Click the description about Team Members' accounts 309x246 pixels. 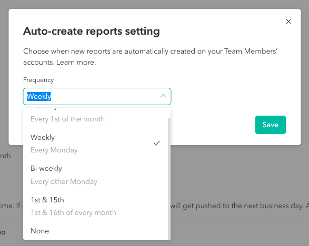tap(151, 57)
